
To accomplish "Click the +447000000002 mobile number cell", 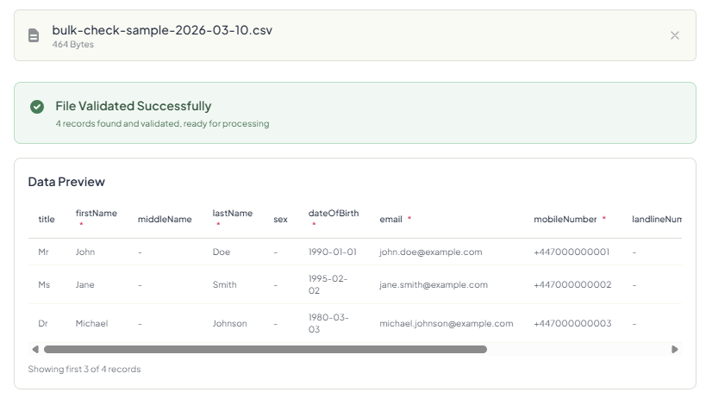I will click(x=572, y=285).
